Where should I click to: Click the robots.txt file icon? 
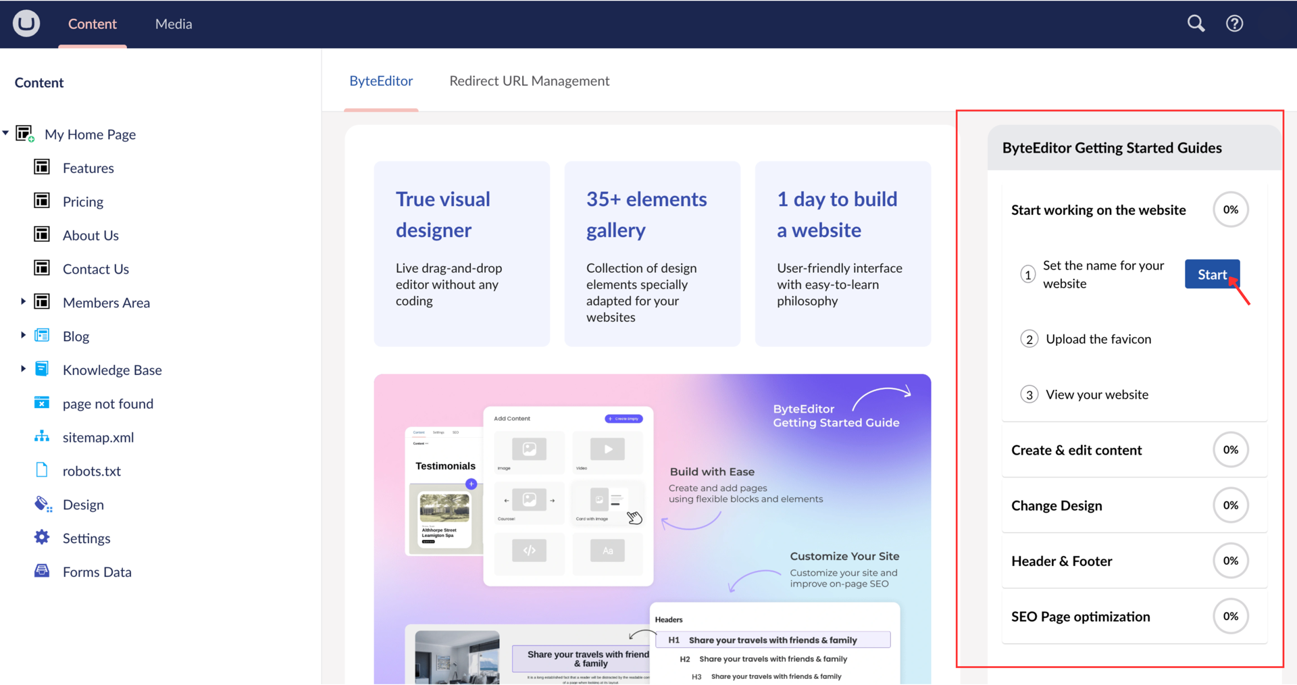(42, 470)
